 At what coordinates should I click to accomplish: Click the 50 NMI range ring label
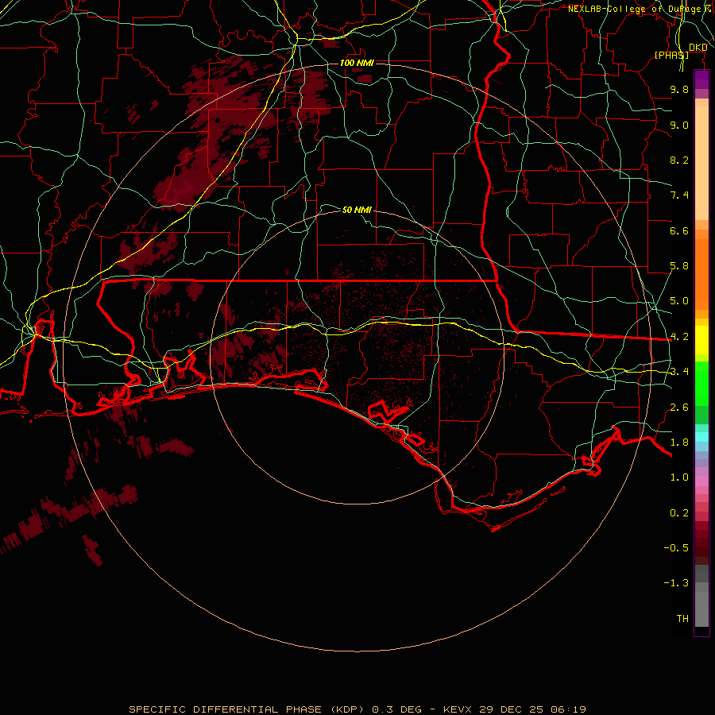pyautogui.click(x=357, y=210)
